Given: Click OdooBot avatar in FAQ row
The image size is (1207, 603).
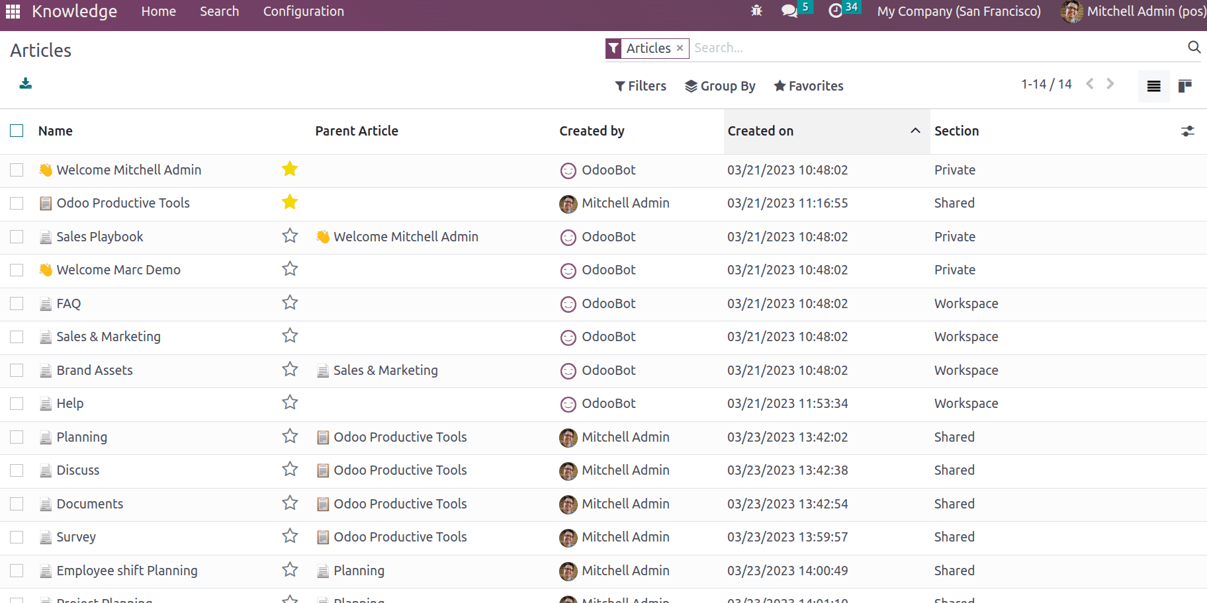Looking at the screenshot, I should point(568,304).
